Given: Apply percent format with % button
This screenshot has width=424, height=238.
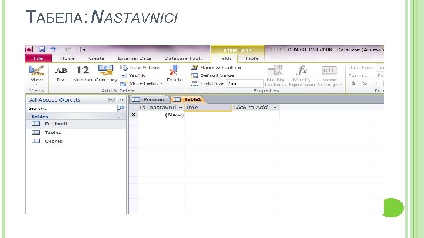Looking at the screenshot, I should (x=365, y=83).
